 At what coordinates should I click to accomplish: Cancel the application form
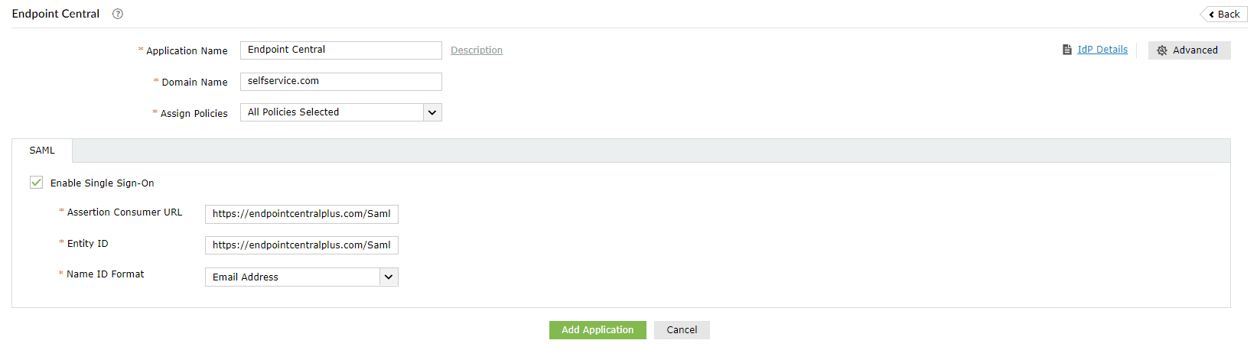[x=682, y=330]
